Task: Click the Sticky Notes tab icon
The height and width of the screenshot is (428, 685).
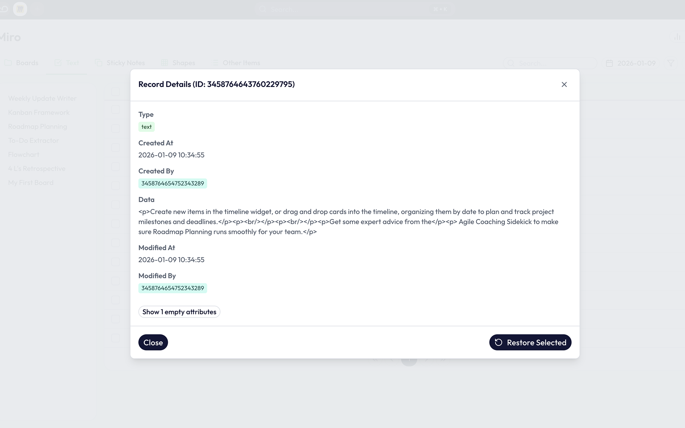Action: [x=98, y=62]
